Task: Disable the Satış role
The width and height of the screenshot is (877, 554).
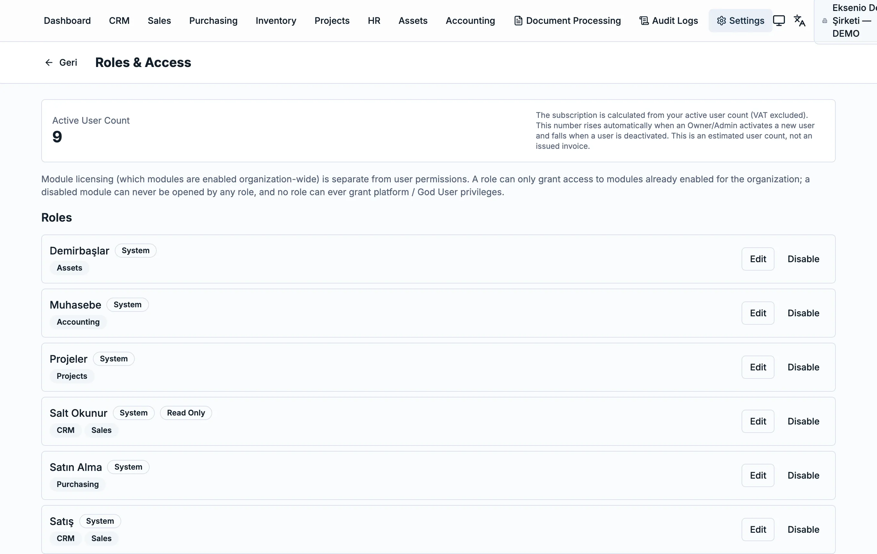Action: 803,530
